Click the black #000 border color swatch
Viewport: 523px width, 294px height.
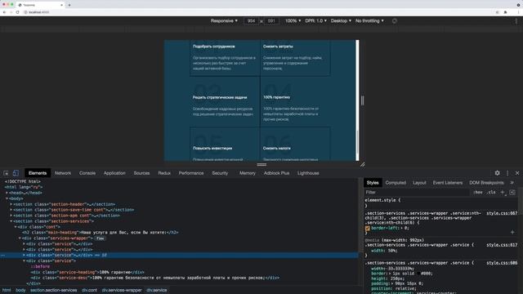(x=418, y=274)
